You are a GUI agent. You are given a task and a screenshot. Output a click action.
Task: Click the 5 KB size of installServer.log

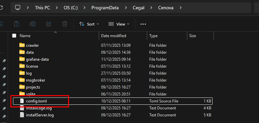pos(208,115)
